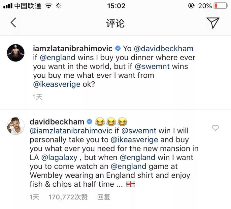The image size is (231, 209).
Task: Tap verified badge beside iamzlatanibrahimovic username
Action: click(x=117, y=49)
